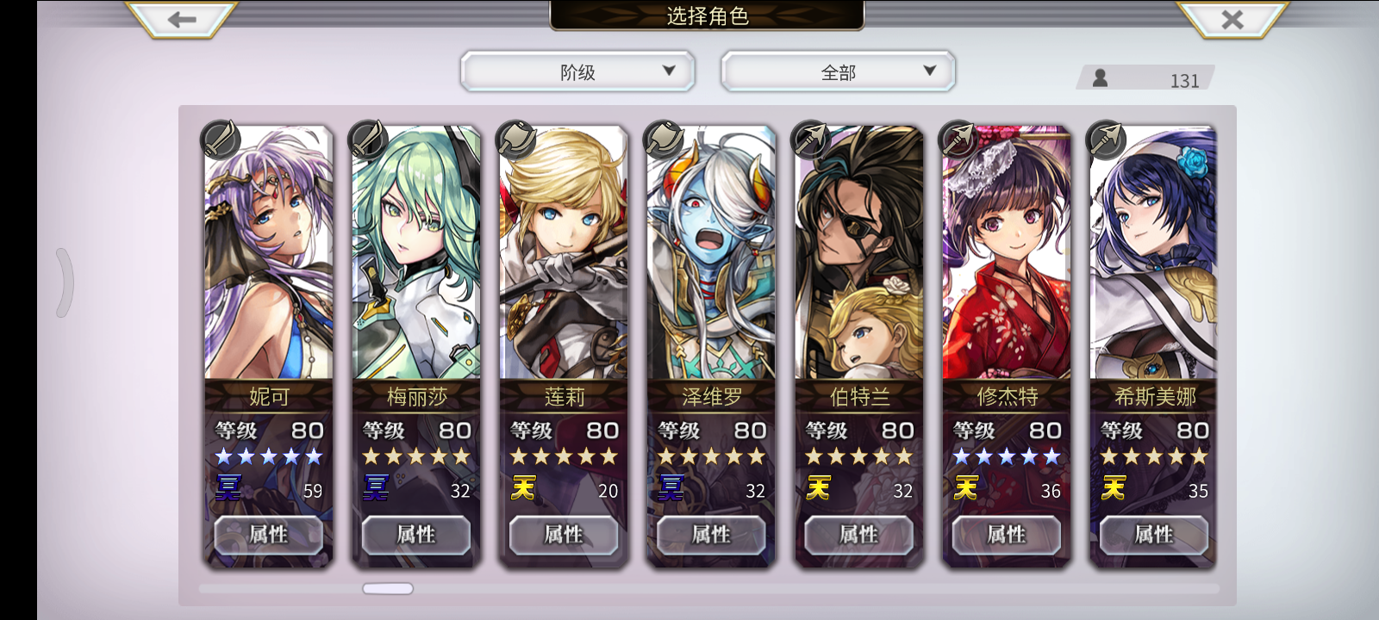1379x620 pixels.
Task: Open the 全部 filter dropdown
Action: click(x=838, y=71)
